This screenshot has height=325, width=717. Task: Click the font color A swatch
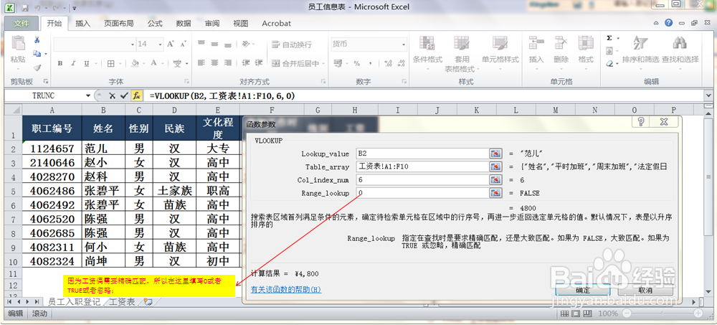[x=154, y=64]
